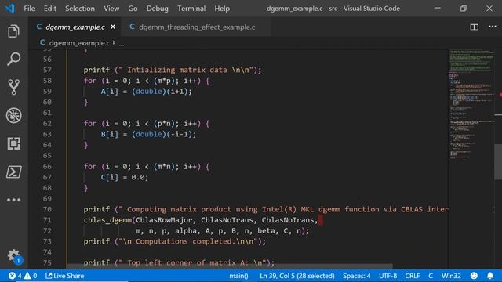Select language mode C in status bar
The width and height of the screenshot is (502, 282).
(431, 276)
